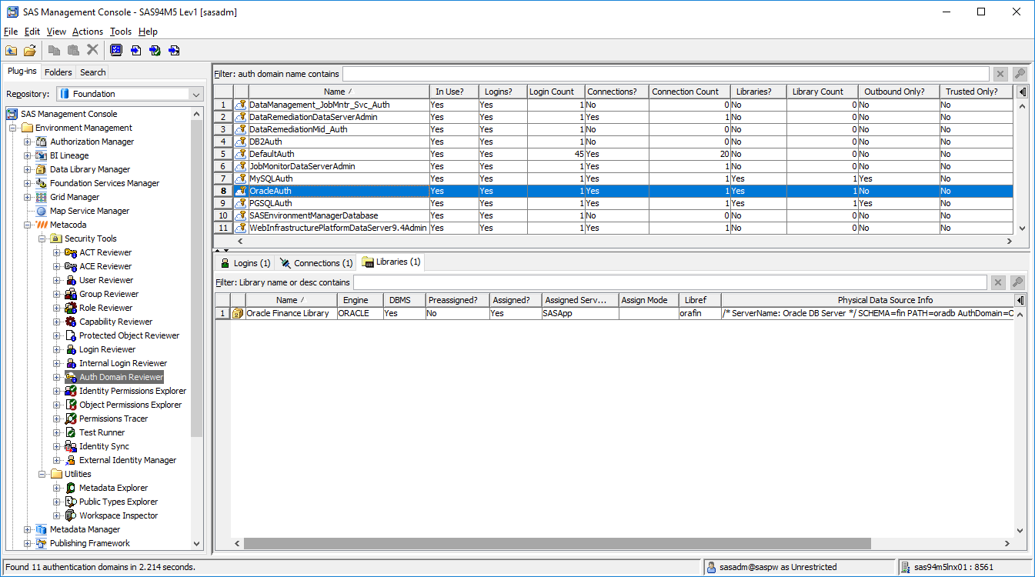Screen dimensions: 1035x577
Task: Click the Protected Object Reviewer icon
Action: tap(71, 335)
